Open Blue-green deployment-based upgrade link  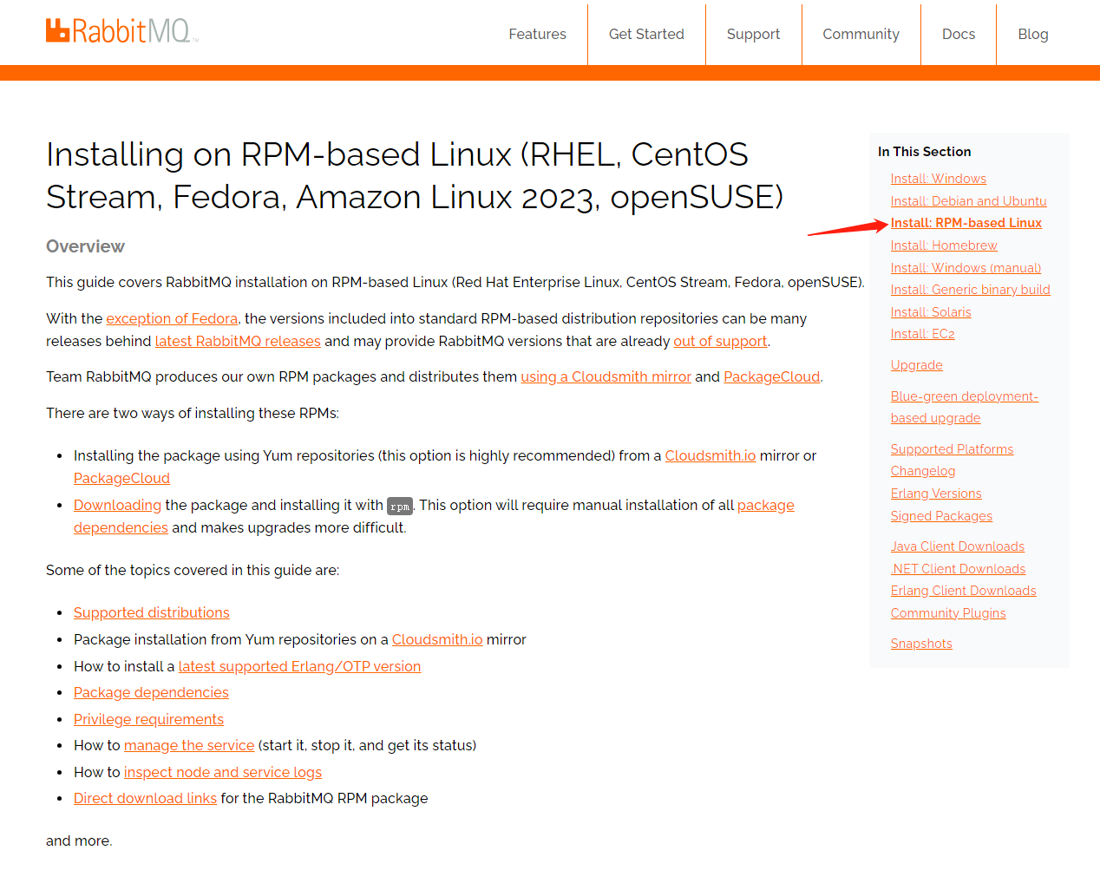964,407
